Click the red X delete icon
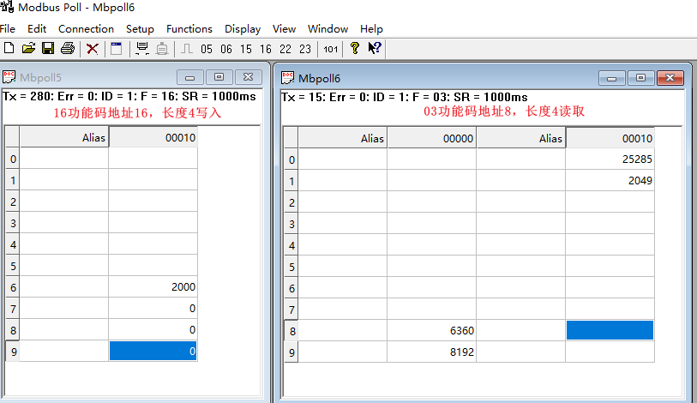The height and width of the screenshot is (403, 697). click(93, 49)
